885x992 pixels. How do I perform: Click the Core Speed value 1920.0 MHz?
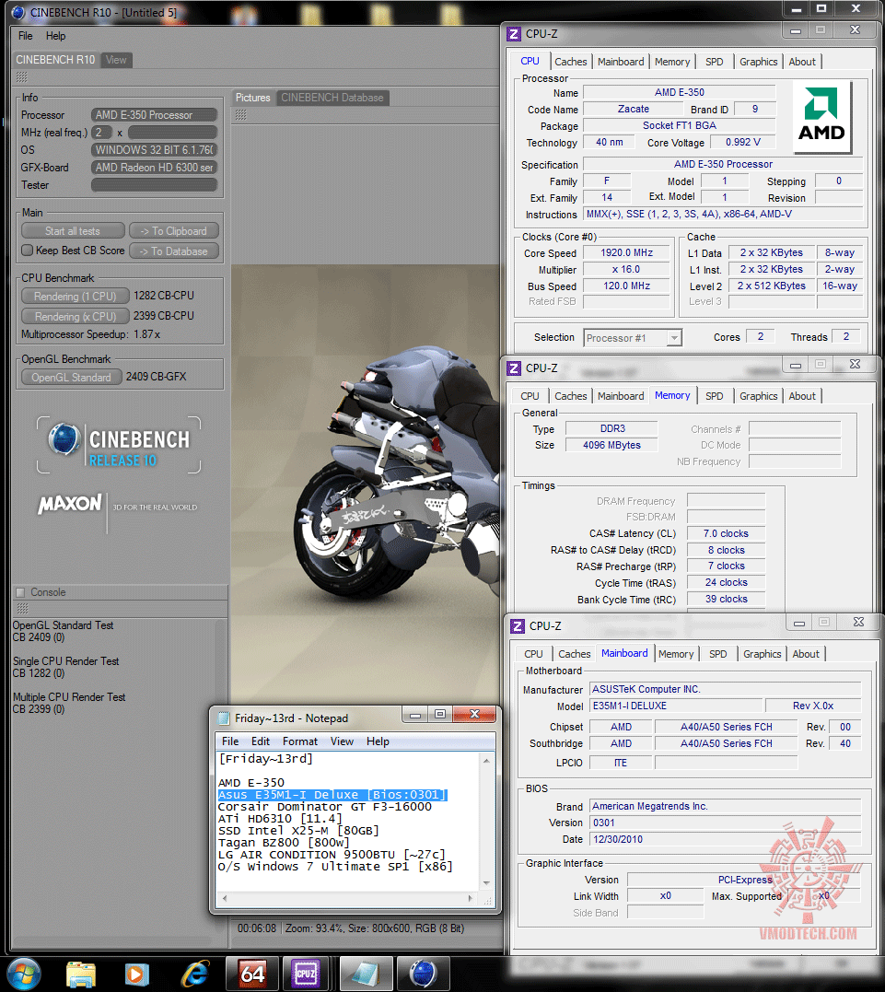(626, 253)
